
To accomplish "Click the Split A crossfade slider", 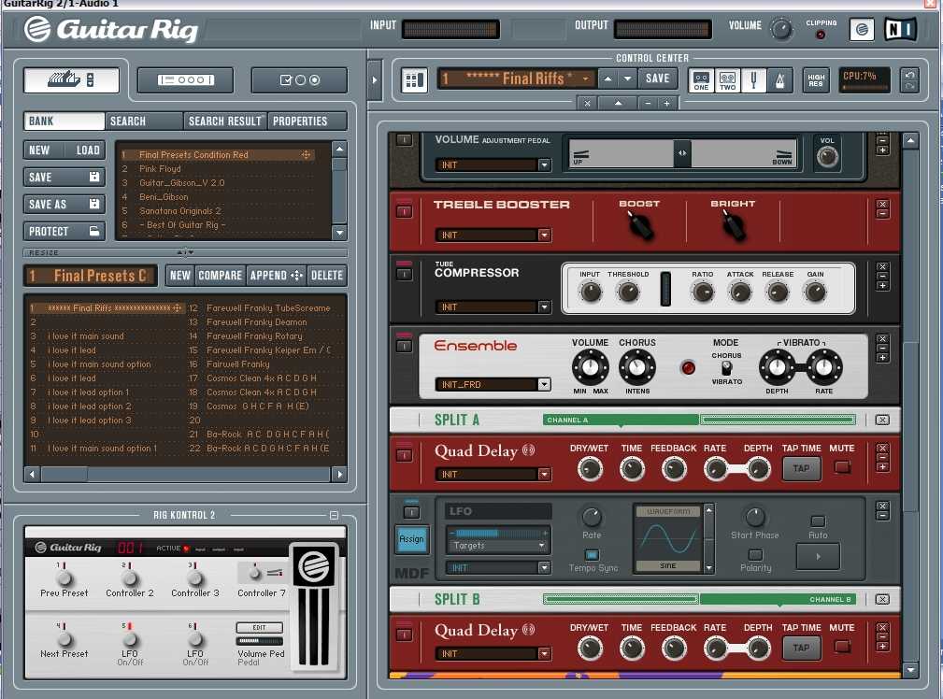I will tap(699, 420).
